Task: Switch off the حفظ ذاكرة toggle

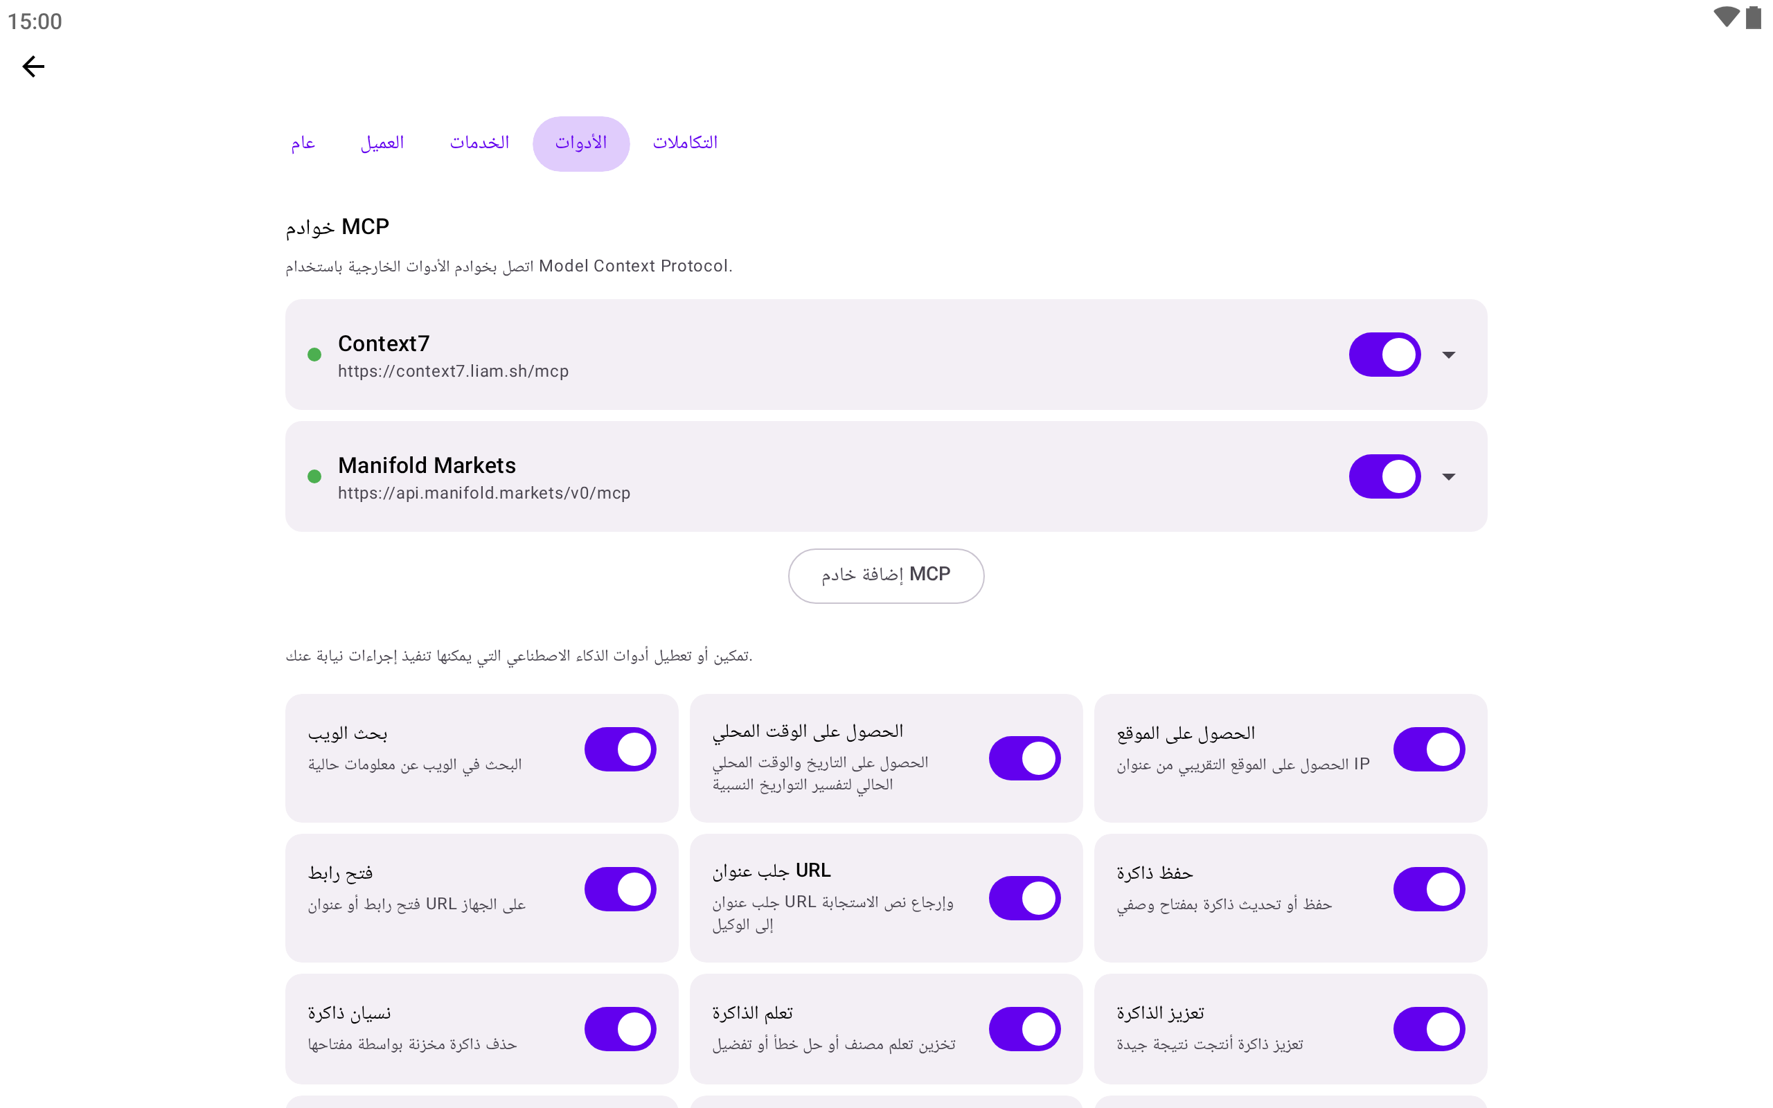Action: (1429, 889)
